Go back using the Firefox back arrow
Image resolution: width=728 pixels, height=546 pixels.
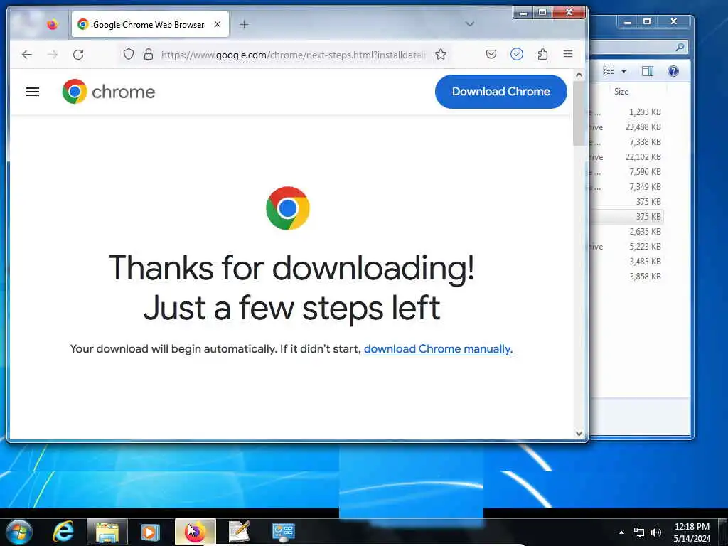(x=27, y=54)
